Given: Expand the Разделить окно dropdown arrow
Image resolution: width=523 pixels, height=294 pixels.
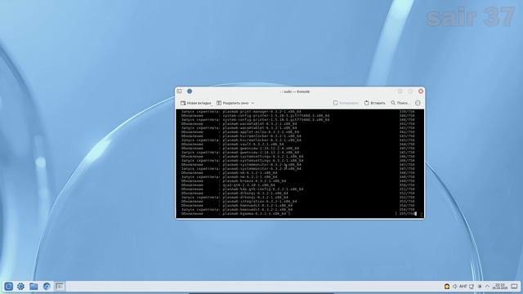Looking at the screenshot, I should [x=253, y=103].
